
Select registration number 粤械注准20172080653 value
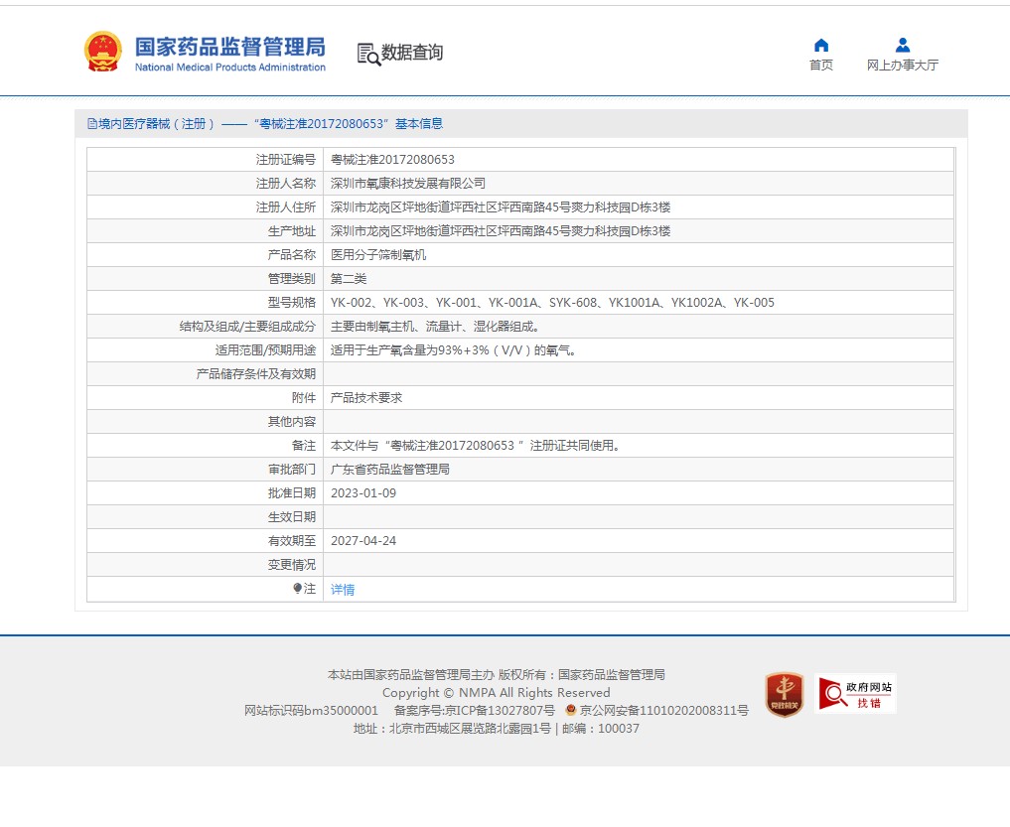coord(392,160)
